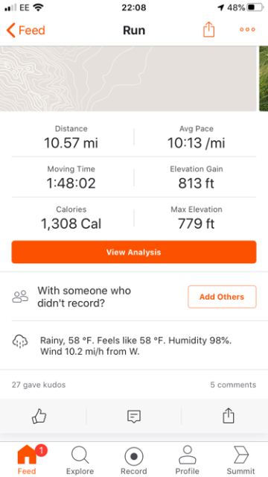
Task: Open the Record tab
Action: (x=134, y=461)
